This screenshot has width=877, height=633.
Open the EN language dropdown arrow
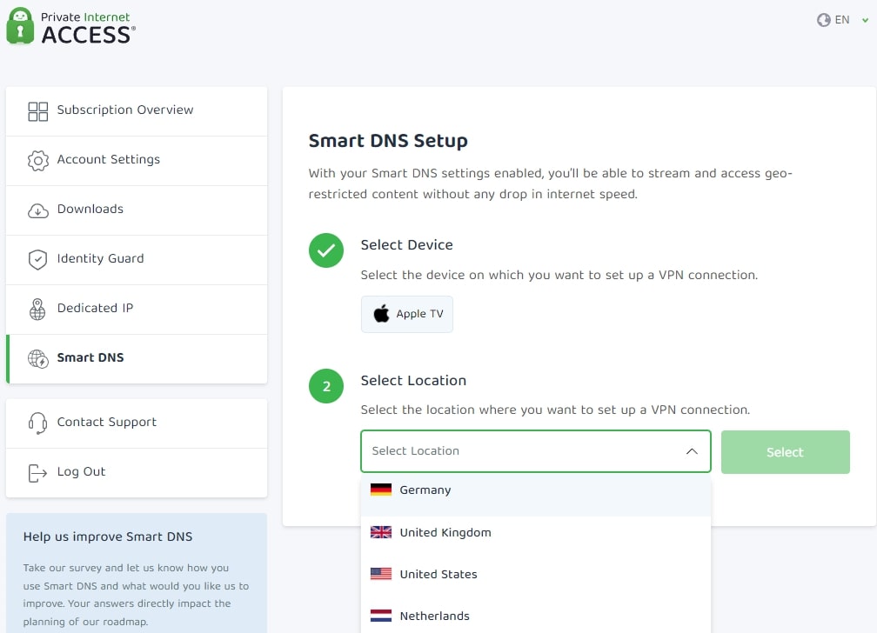[865, 20]
